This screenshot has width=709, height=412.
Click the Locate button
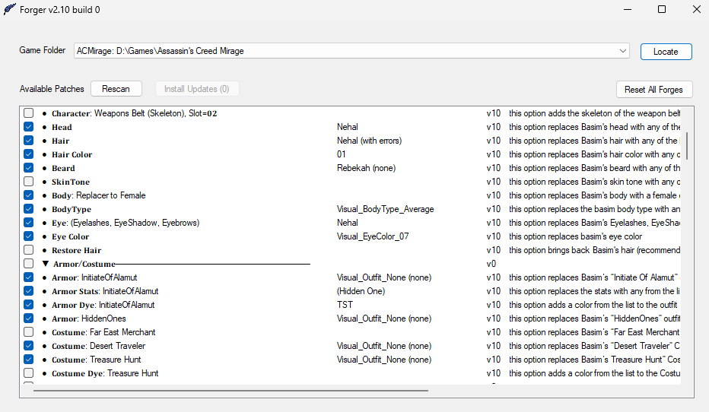(x=666, y=52)
